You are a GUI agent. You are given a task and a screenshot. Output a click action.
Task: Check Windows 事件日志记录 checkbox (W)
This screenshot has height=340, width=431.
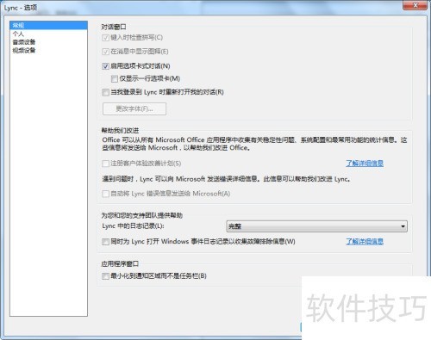click(x=105, y=242)
